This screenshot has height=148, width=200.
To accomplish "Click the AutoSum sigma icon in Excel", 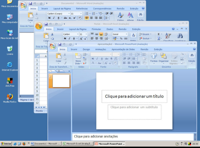I will [x=158, y=34].
